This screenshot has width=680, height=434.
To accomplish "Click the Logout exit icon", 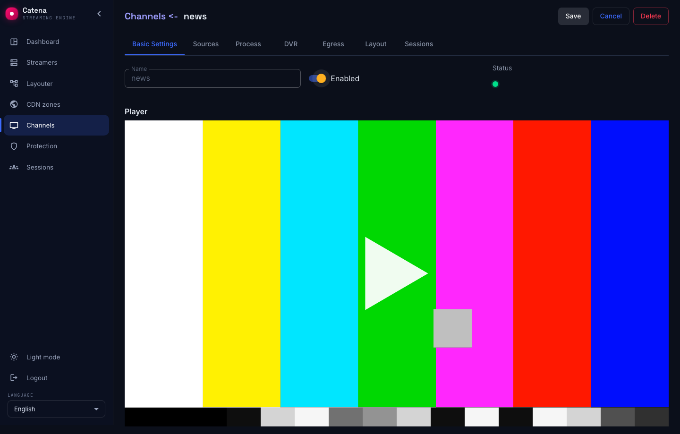I will (14, 378).
